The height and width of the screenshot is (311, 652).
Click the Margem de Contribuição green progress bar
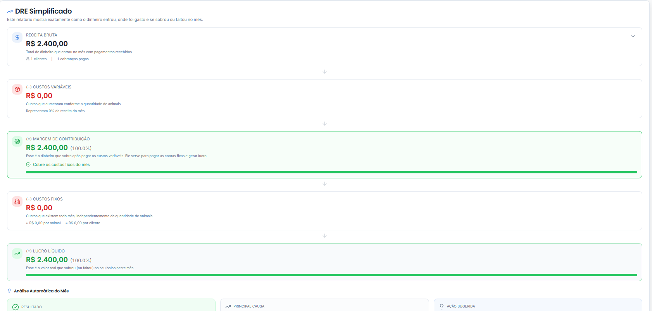331,172
